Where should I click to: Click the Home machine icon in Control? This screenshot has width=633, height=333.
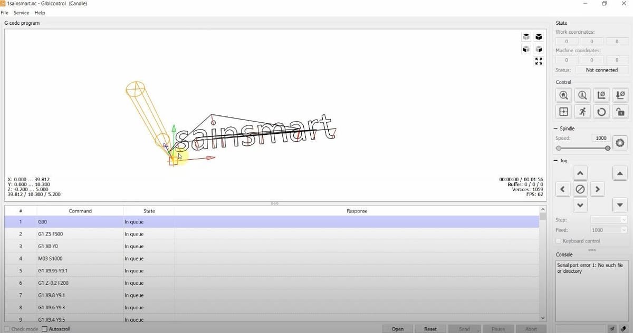pos(564,95)
